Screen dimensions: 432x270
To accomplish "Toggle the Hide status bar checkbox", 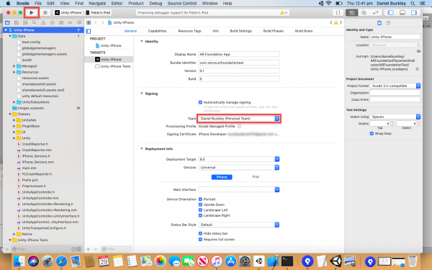I will coord(200,233).
